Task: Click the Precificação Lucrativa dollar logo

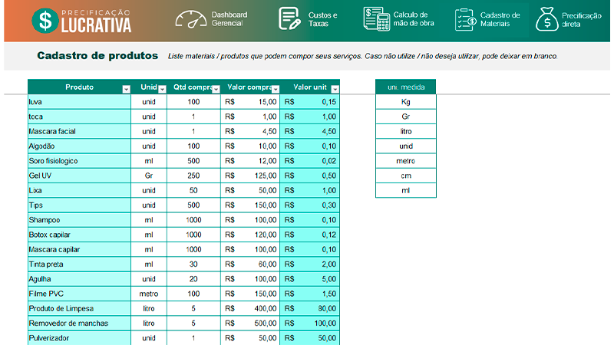Action: [x=45, y=21]
